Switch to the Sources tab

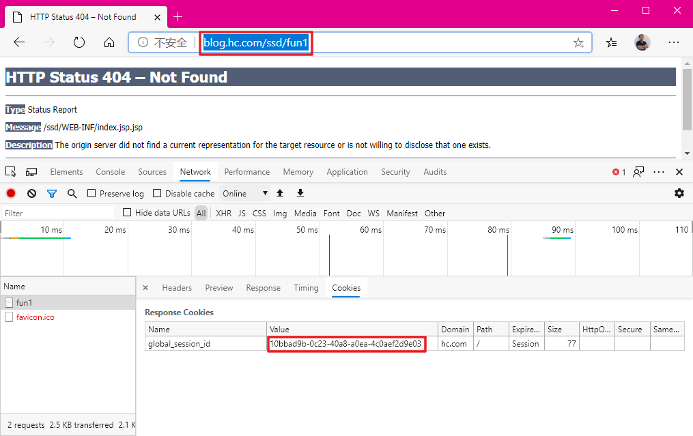tap(152, 172)
